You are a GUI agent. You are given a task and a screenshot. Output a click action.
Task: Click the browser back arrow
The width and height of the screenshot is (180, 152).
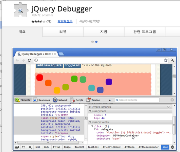(x=17, y=60)
